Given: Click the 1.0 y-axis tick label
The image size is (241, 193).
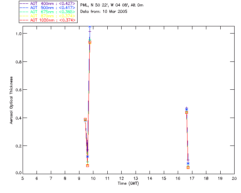Looking at the screenshot, I should click(x=18, y=34).
